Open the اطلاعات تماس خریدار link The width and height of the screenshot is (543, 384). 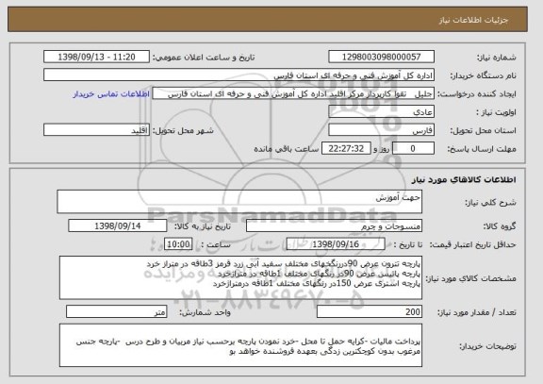(x=111, y=94)
